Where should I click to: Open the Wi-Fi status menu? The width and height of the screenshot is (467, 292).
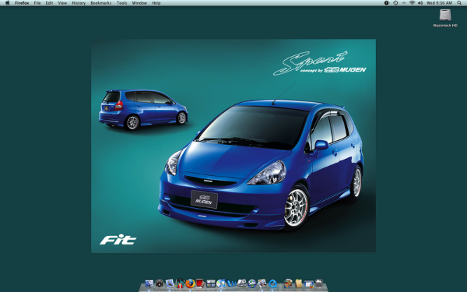[x=412, y=3]
